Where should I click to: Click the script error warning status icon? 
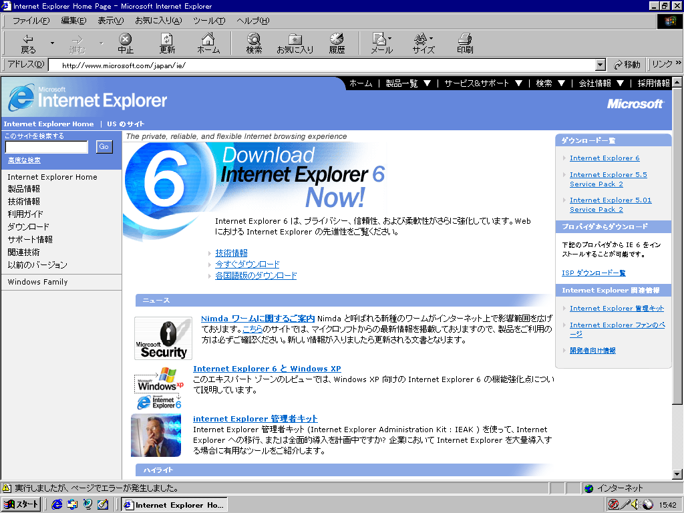(7, 488)
